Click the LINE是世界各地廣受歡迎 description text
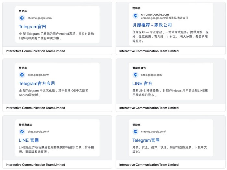 tap(56, 149)
